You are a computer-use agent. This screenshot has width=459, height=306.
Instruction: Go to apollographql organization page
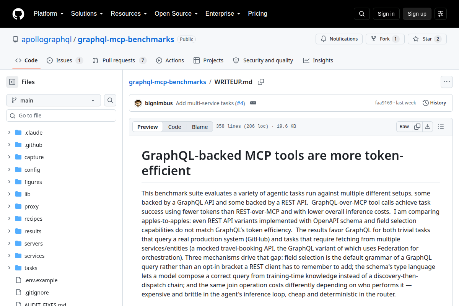[47, 39]
